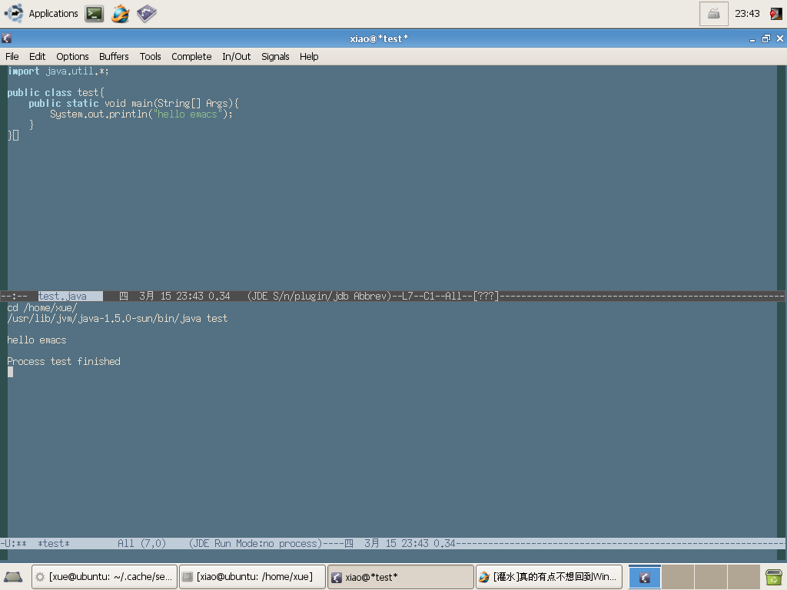Open the Help menu
The width and height of the screenshot is (787, 590).
pos(309,56)
